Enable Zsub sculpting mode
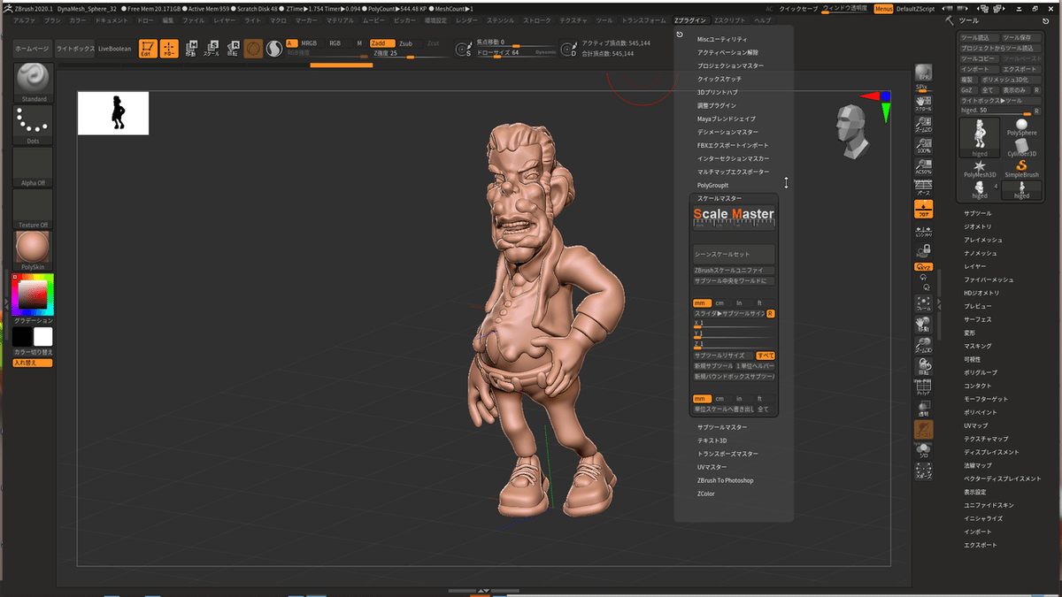This screenshot has width=1062, height=597. tap(405, 42)
